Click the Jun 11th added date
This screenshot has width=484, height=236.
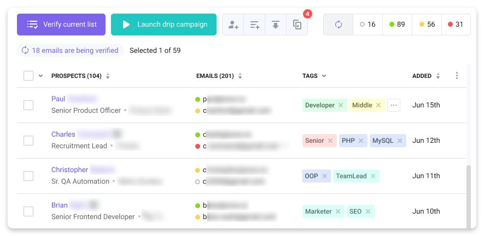coord(426,176)
